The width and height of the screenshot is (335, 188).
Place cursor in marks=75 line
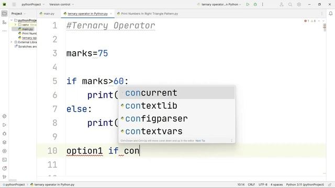click(x=87, y=53)
